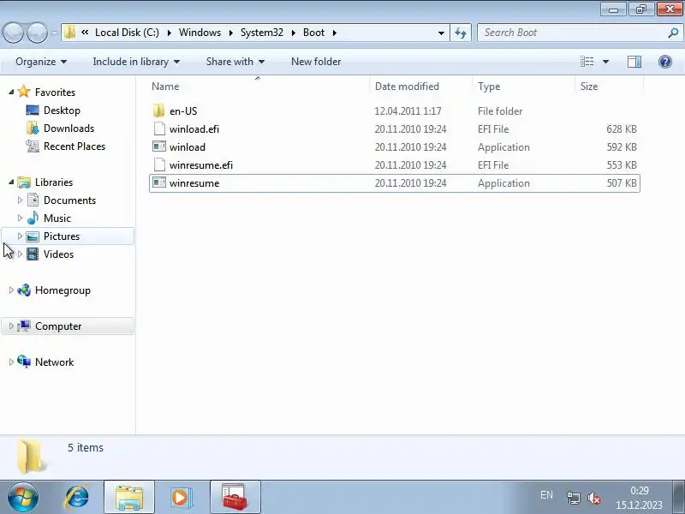Launch Internet Explorer from taskbar

tap(77, 498)
